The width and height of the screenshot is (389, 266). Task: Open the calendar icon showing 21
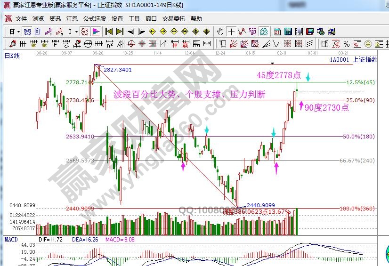[277, 32]
